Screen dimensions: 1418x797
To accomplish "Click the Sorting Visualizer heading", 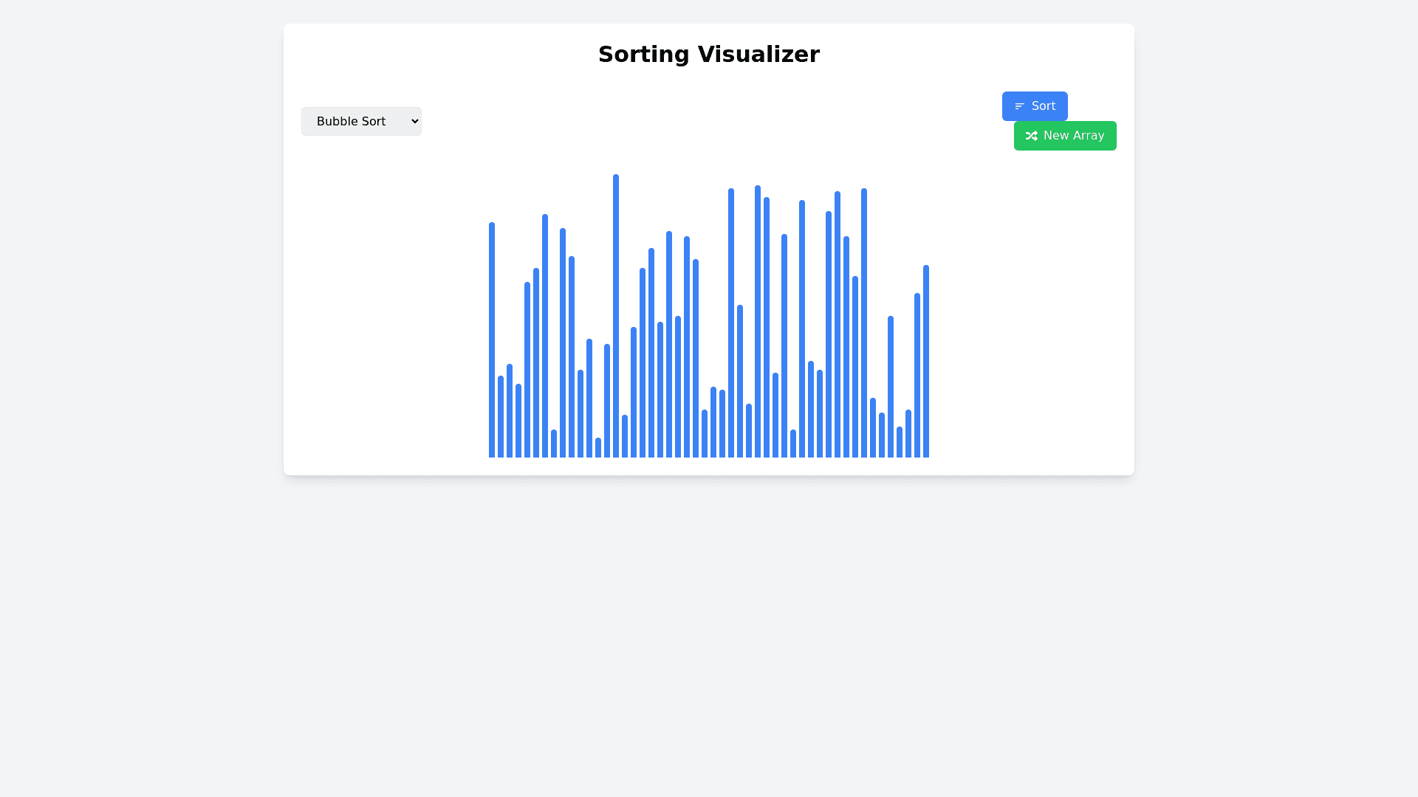I will point(709,54).
